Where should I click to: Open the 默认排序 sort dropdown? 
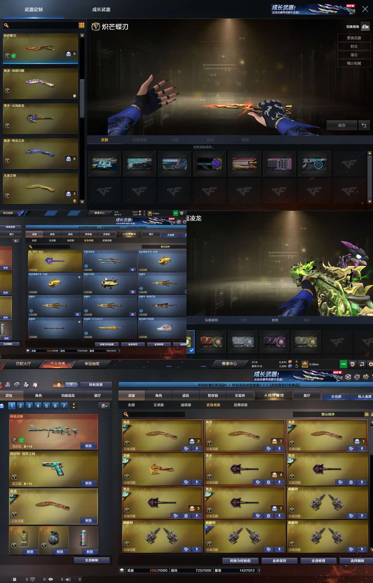coord(328,414)
